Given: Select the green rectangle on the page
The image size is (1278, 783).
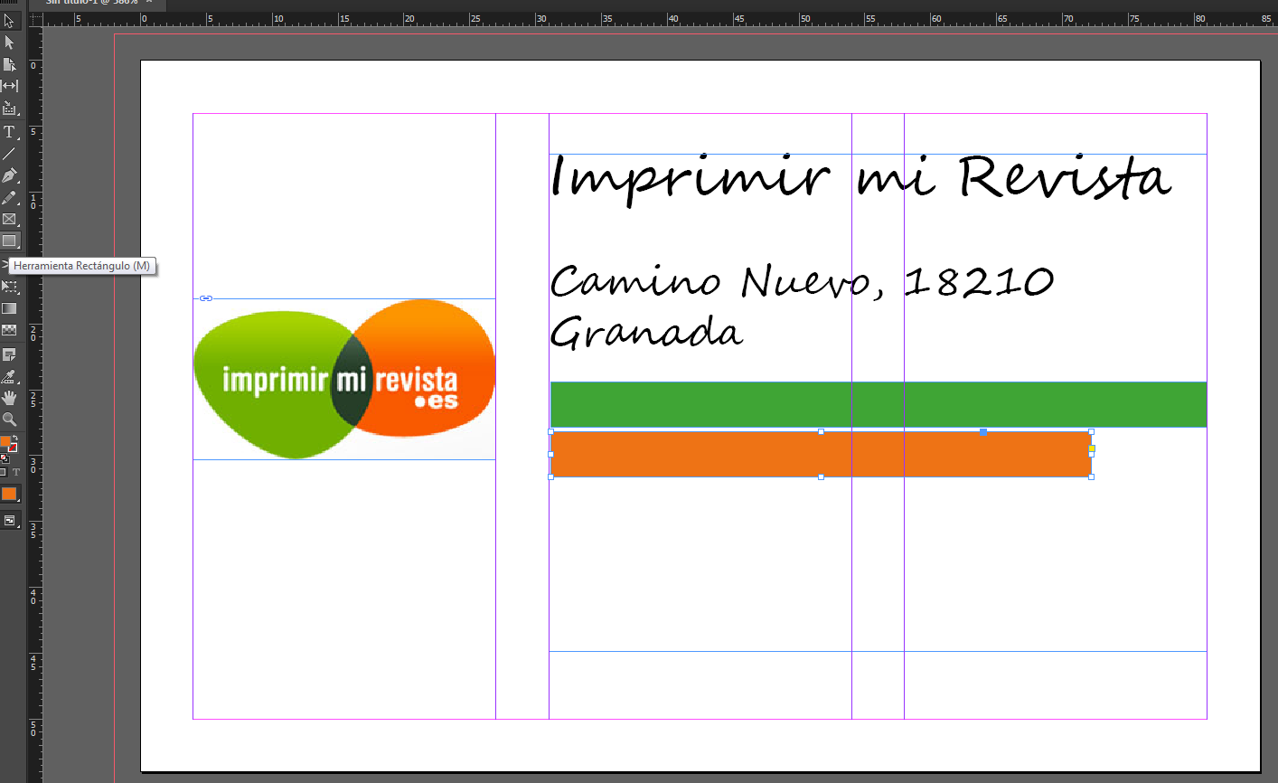Looking at the screenshot, I should (878, 404).
